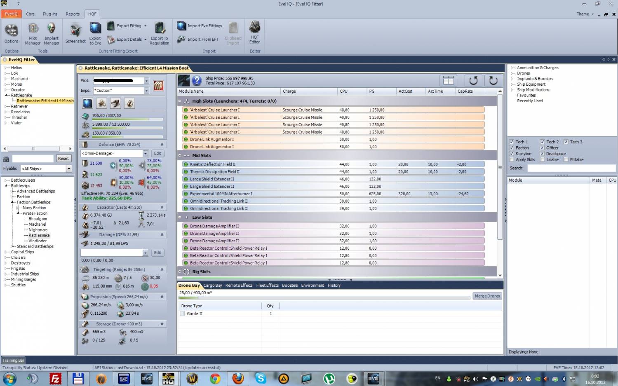This screenshot has width=618, height=386.
Task: Open the Cargo Bay tab
Action: pyautogui.click(x=213, y=285)
